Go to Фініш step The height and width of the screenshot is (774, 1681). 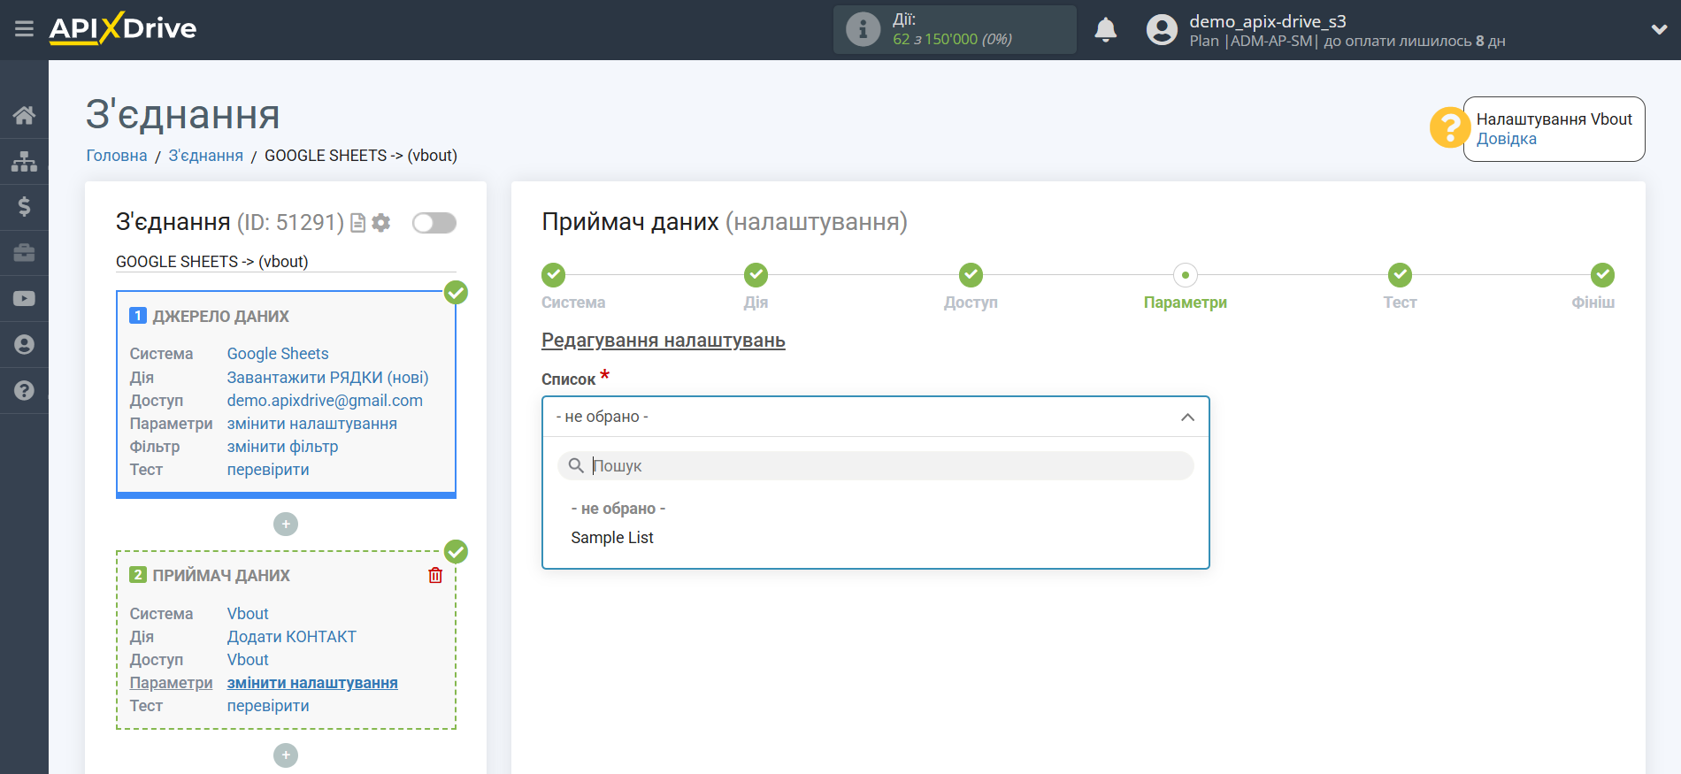pos(1602,275)
